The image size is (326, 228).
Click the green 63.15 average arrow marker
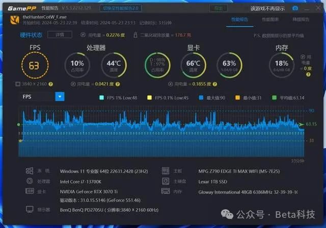302,124
